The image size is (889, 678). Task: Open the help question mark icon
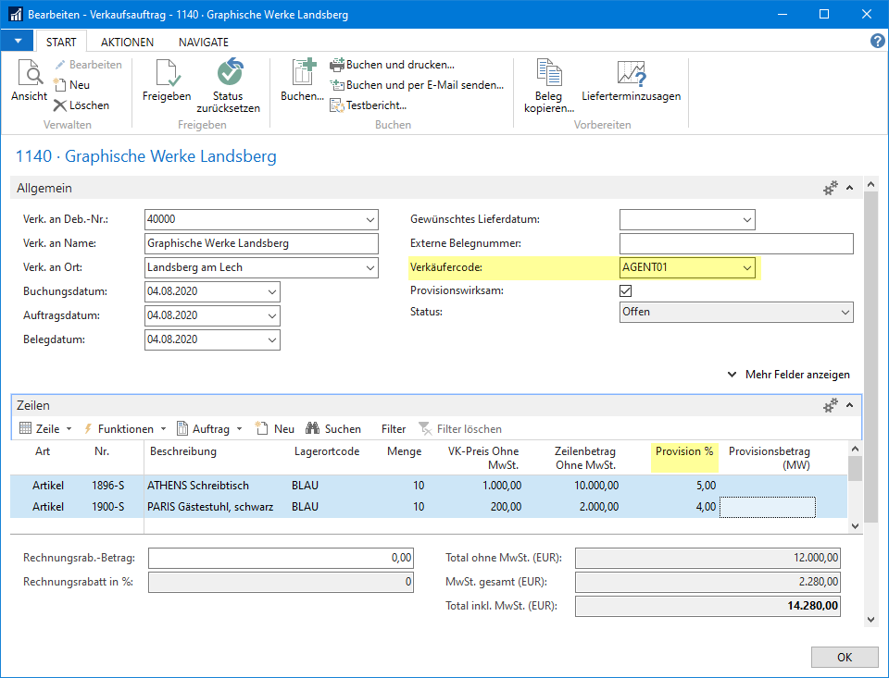click(877, 42)
